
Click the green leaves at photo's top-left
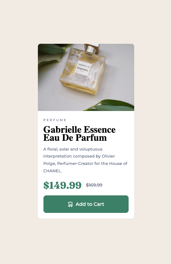[x=52, y=55]
